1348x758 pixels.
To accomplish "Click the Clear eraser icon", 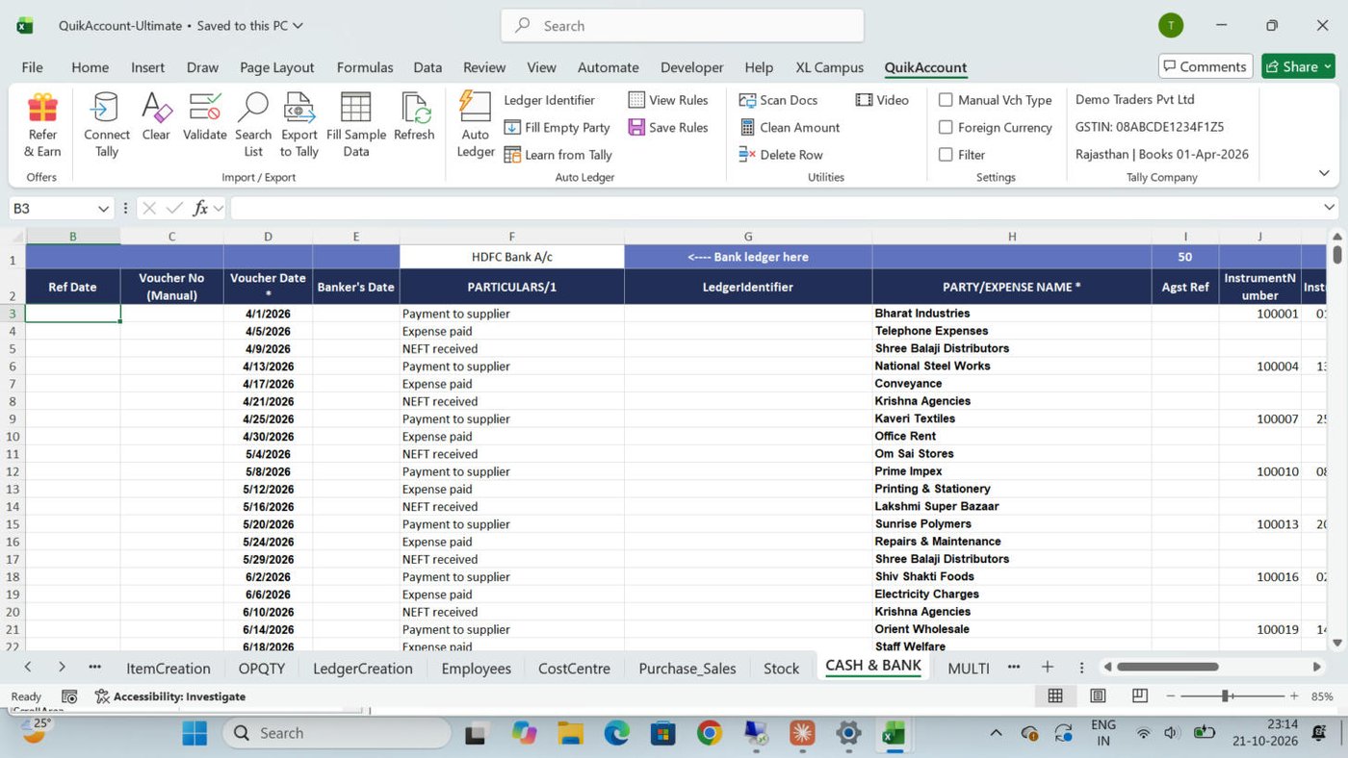I will pyautogui.click(x=156, y=109).
